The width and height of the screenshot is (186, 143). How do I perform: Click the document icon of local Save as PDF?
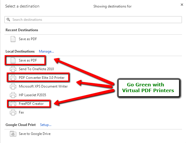click(13, 60)
